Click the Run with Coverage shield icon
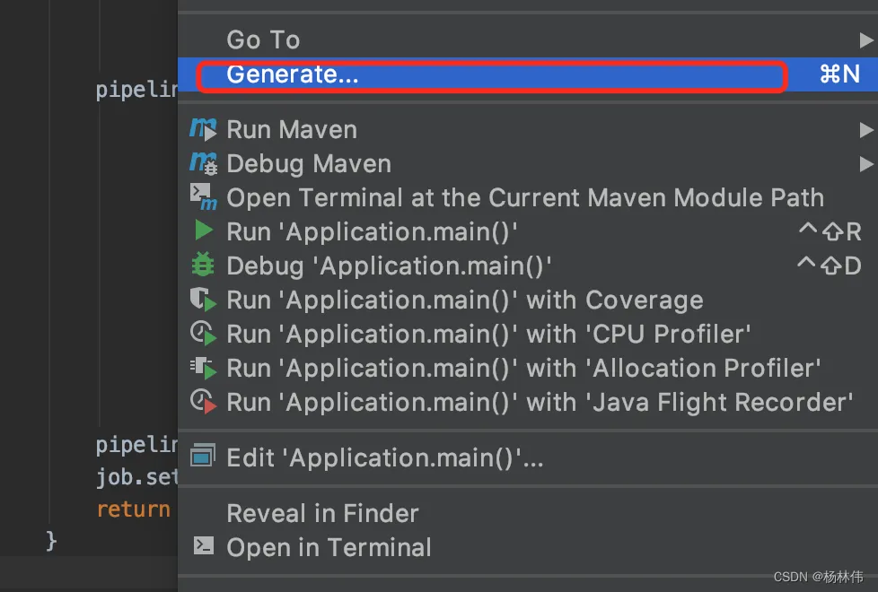Viewport: 878px width, 592px height. click(x=203, y=300)
